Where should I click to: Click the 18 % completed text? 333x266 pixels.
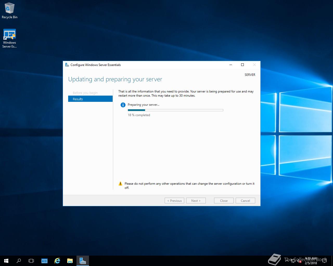(139, 115)
